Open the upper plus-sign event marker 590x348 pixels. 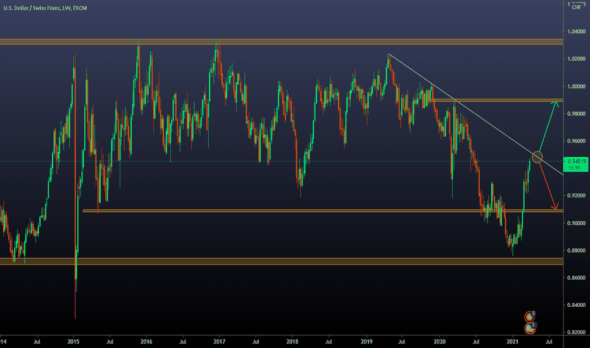pos(530,317)
